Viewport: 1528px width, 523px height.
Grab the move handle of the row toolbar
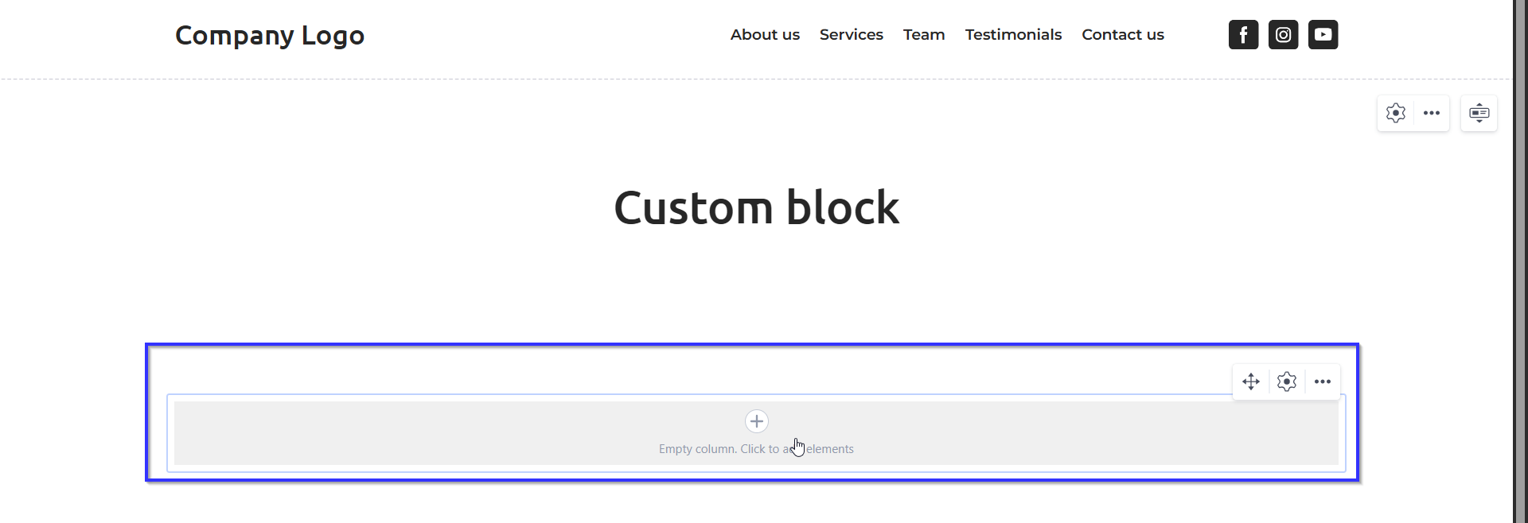coord(1251,382)
